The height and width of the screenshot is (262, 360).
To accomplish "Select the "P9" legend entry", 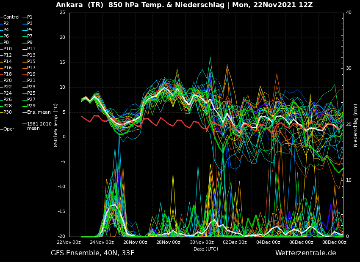I will [30, 42].
